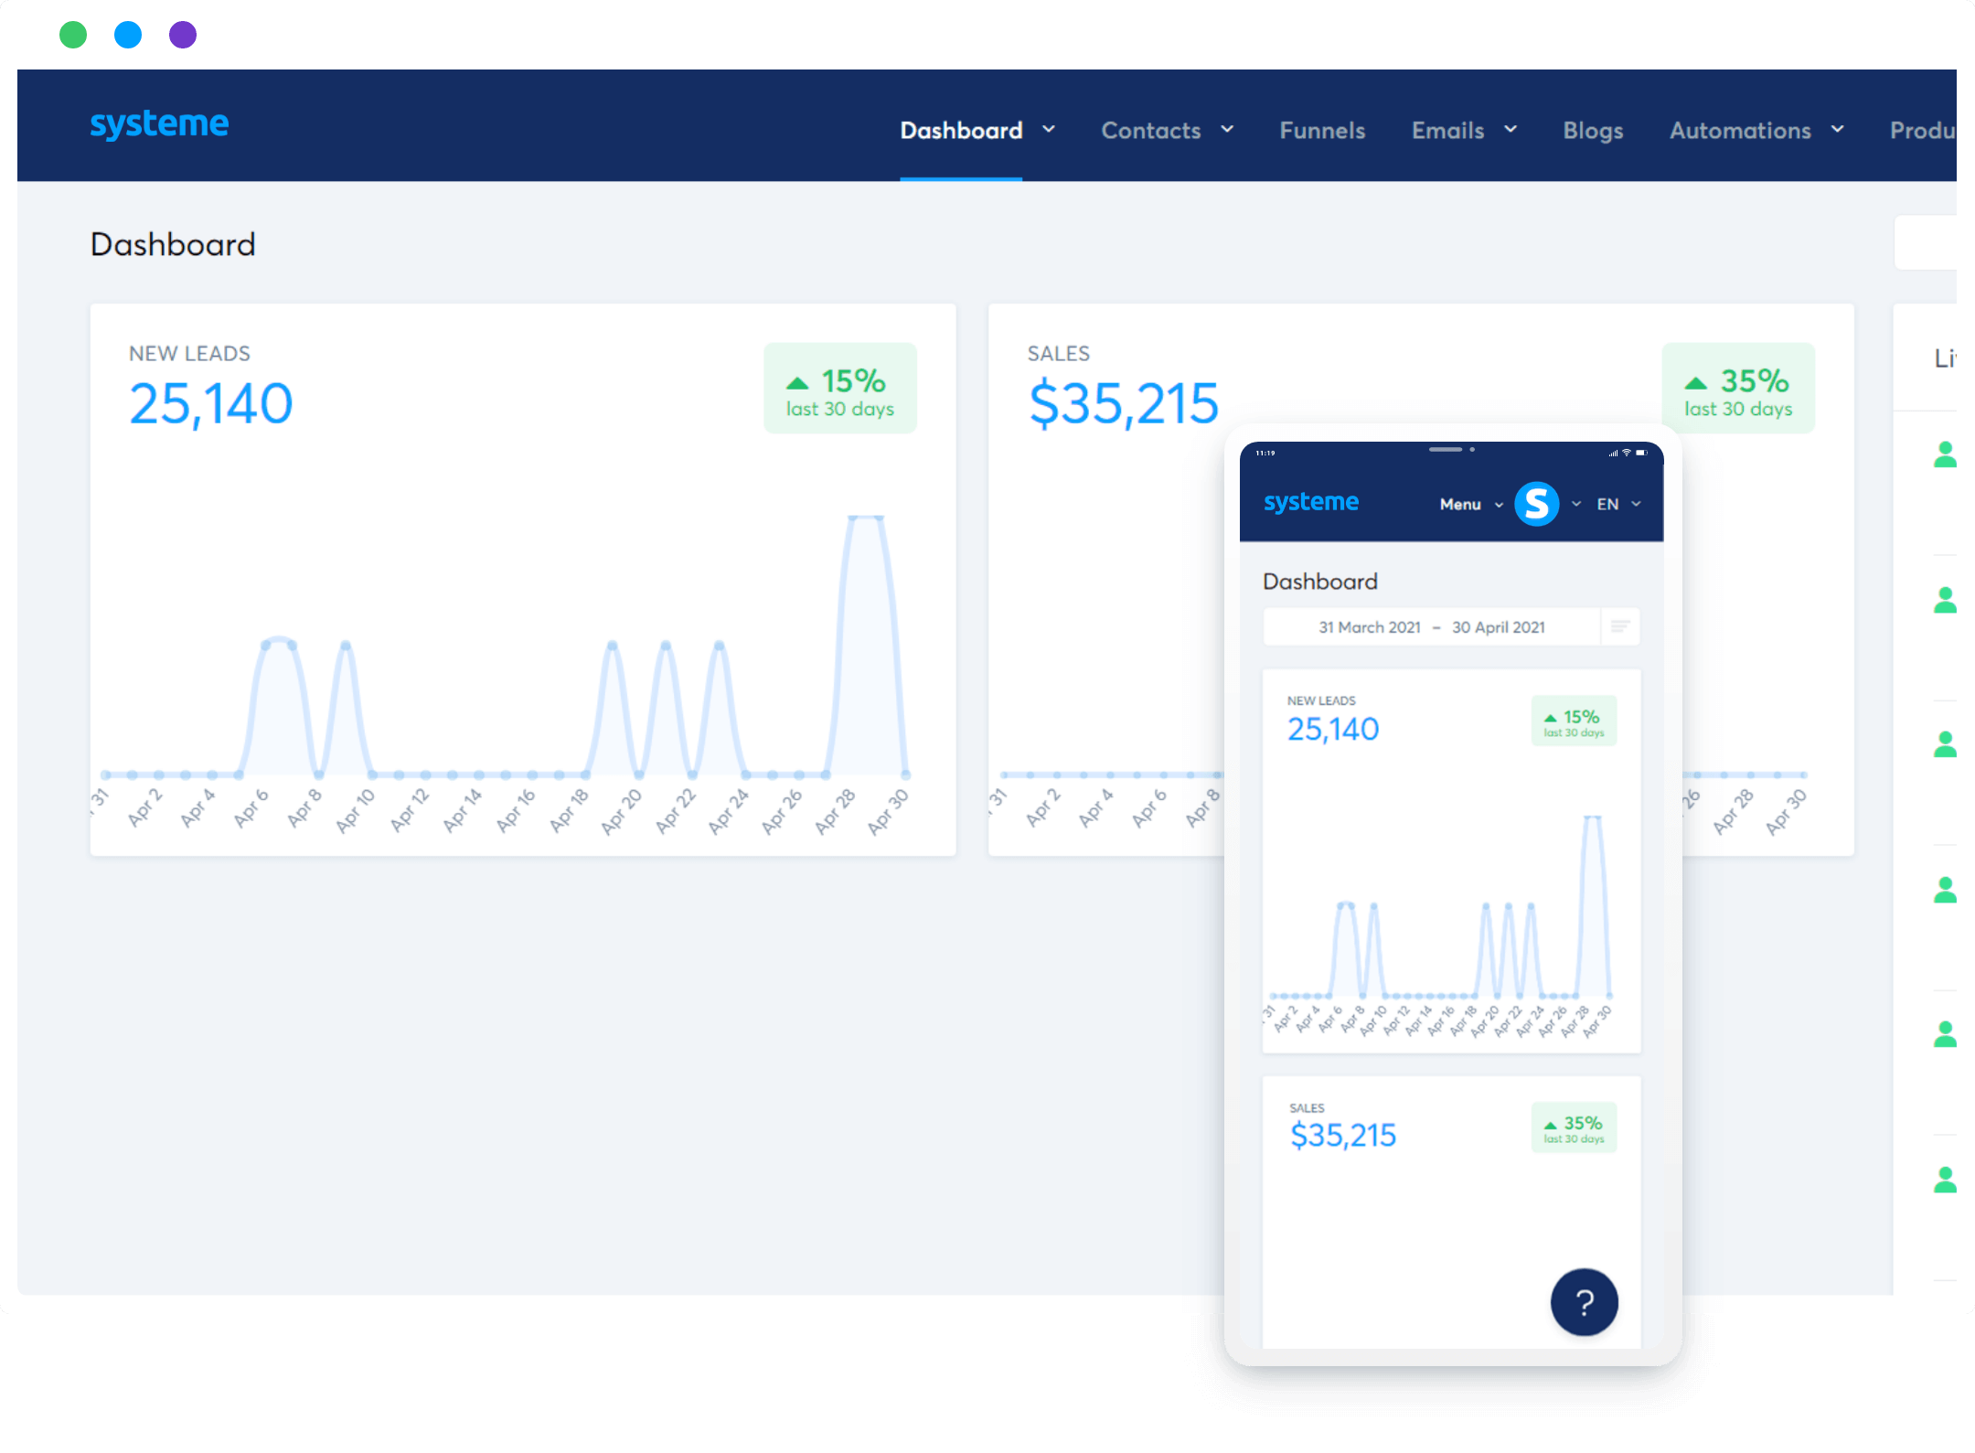Open the Automations dropdown chevron
Image resolution: width=1975 pixels, height=1453 pixels.
[1837, 130]
